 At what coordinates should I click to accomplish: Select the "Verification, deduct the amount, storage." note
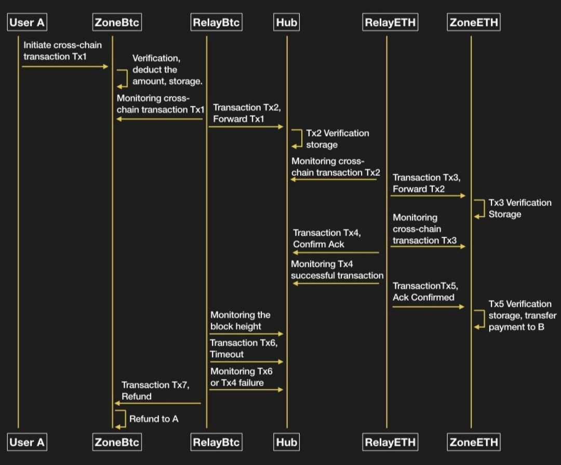[x=167, y=70]
